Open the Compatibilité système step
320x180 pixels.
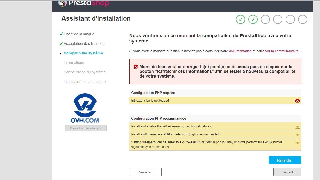click(x=83, y=53)
